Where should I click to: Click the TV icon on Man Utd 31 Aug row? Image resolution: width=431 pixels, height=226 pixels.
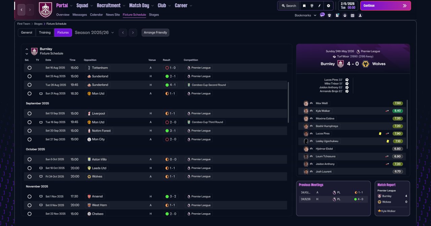click(41, 94)
